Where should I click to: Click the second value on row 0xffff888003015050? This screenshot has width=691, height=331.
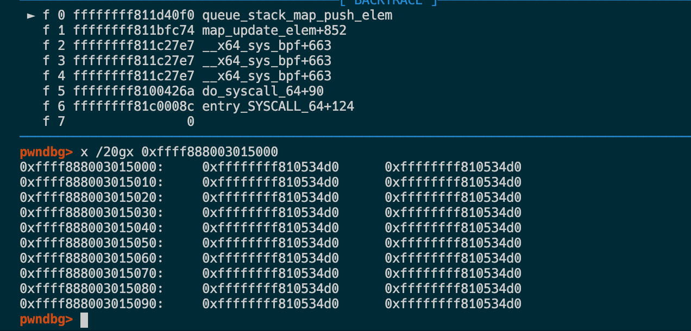click(453, 243)
